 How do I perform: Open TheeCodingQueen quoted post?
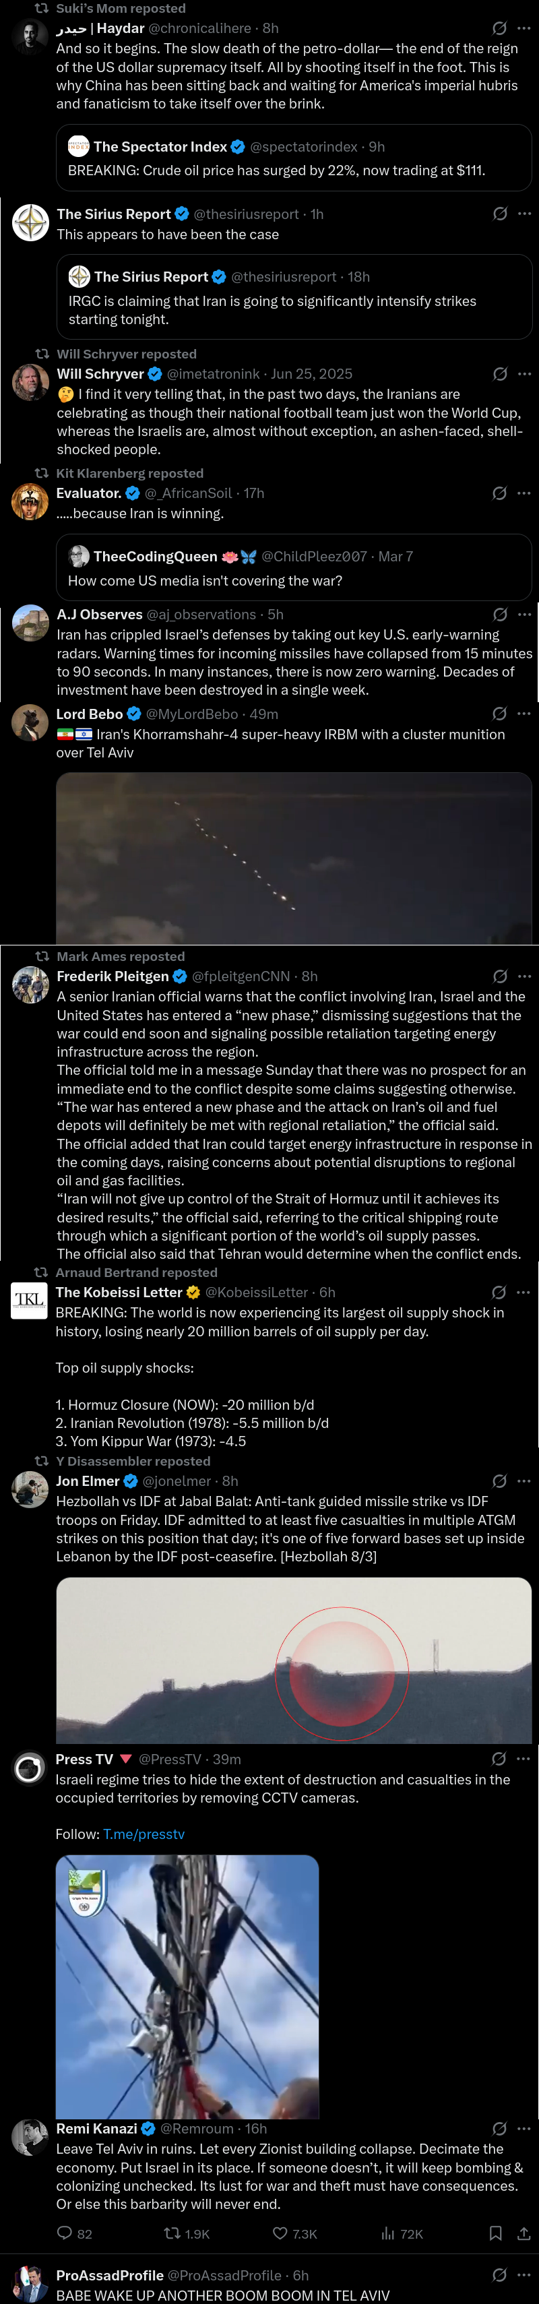click(293, 569)
